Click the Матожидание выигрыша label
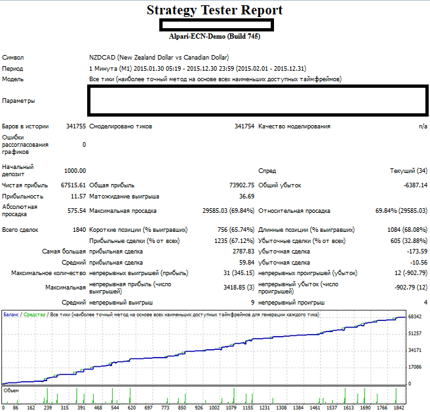Viewport: 430px width, 412px height. tap(125, 197)
